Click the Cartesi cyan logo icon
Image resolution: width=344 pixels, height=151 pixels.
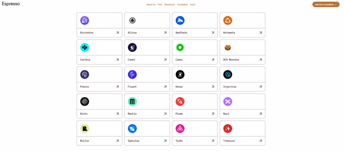click(85, 47)
